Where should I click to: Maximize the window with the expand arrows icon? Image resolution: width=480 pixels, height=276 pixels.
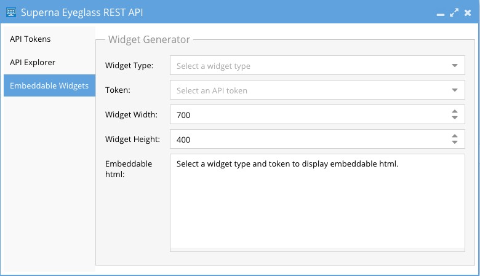pyautogui.click(x=454, y=12)
